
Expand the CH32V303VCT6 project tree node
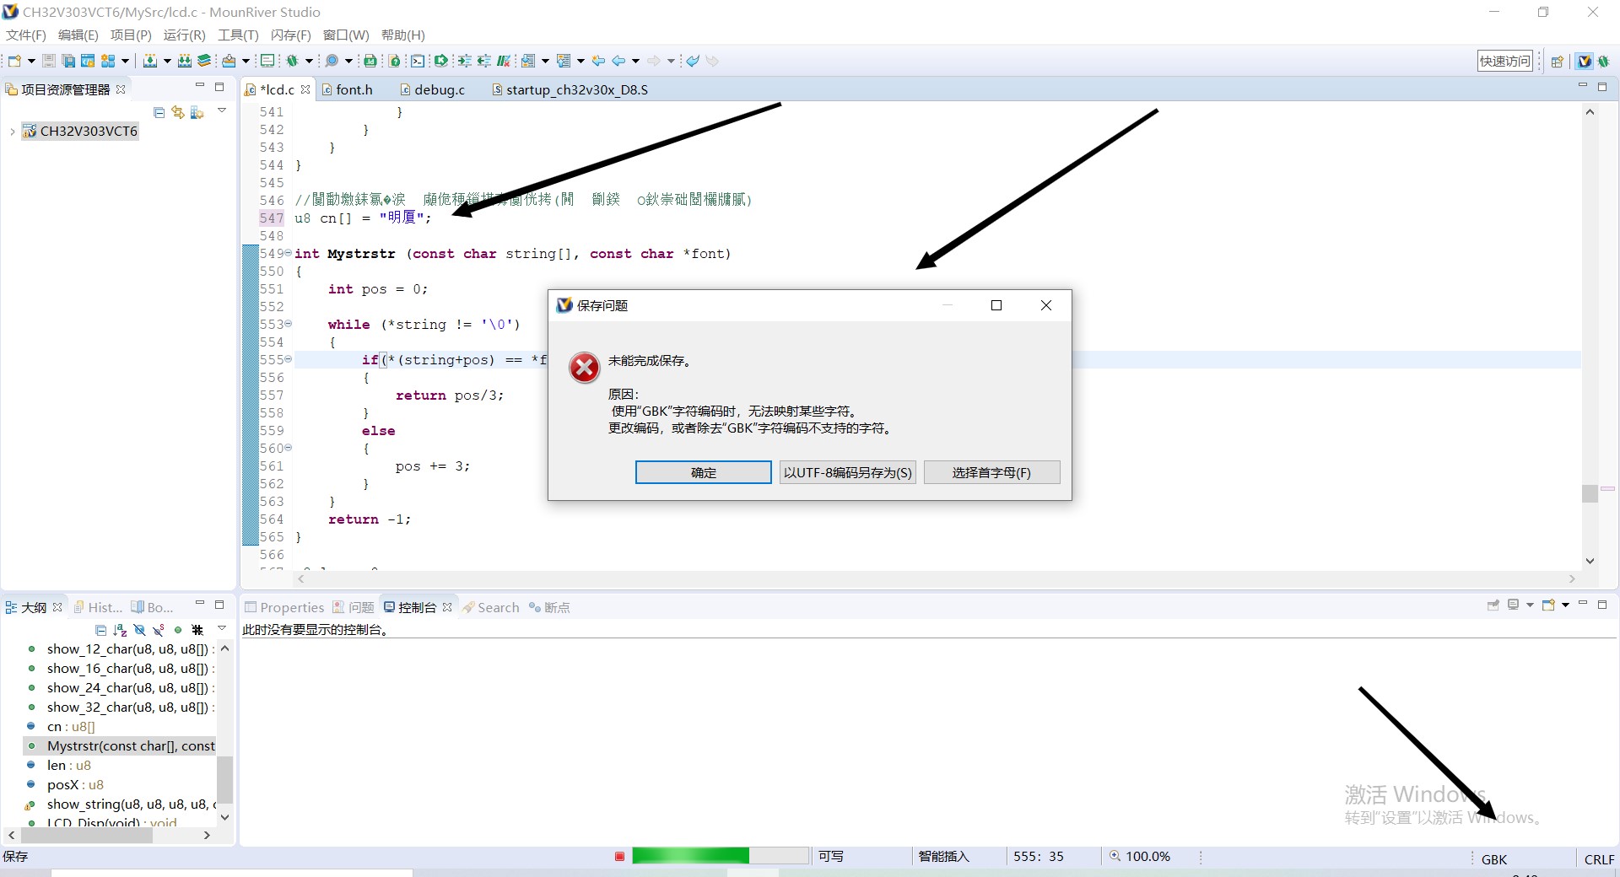coord(12,131)
